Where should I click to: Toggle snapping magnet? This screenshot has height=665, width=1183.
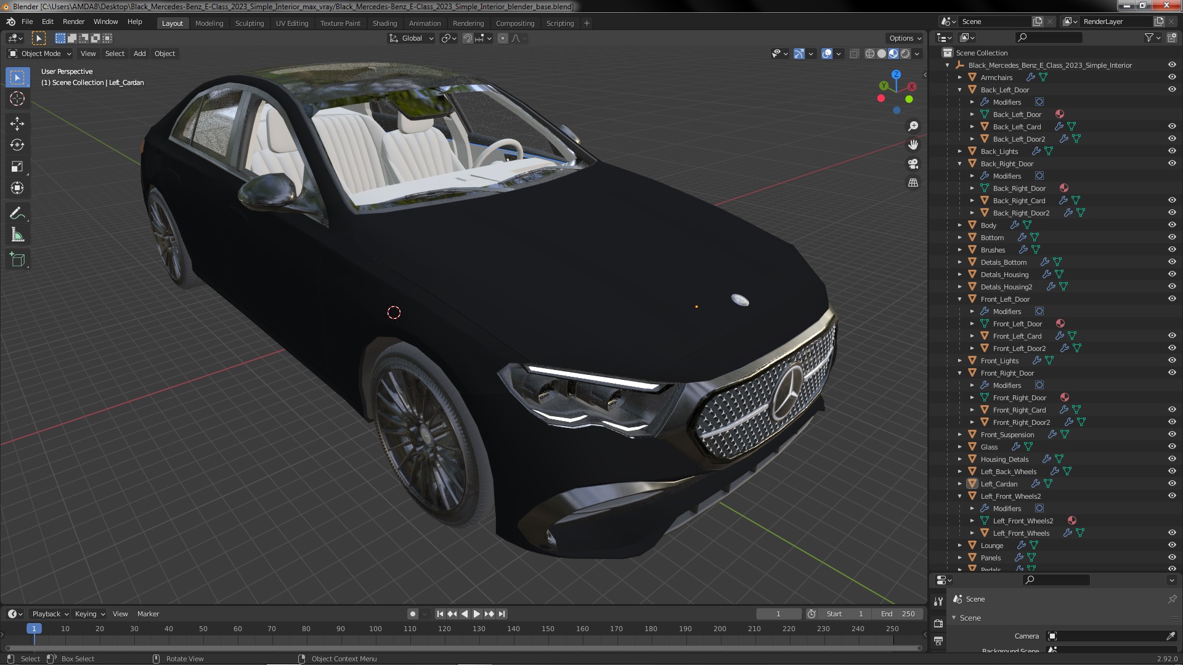(468, 38)
